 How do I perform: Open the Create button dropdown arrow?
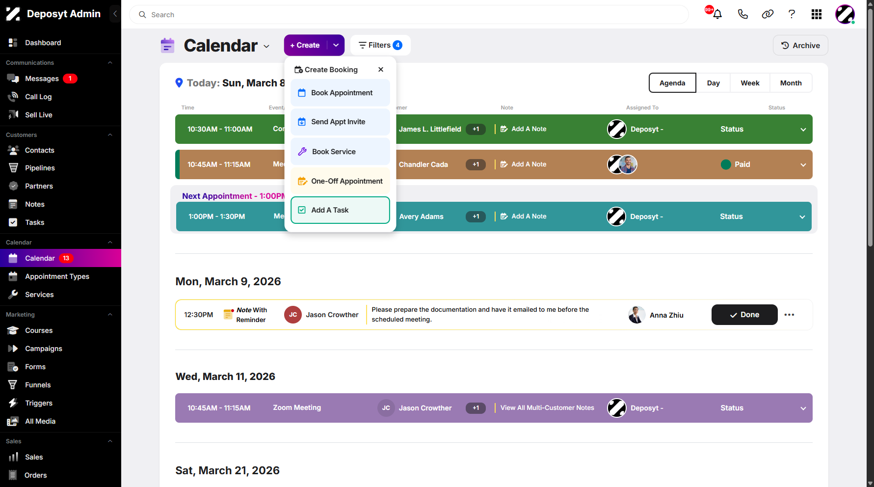click(x=336, y=45)
